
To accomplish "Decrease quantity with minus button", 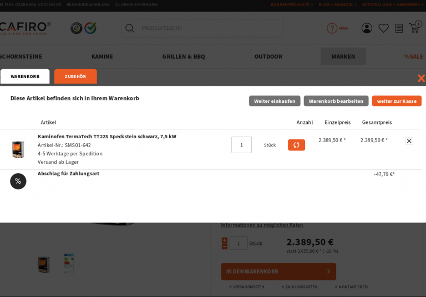I will point(225,246).
